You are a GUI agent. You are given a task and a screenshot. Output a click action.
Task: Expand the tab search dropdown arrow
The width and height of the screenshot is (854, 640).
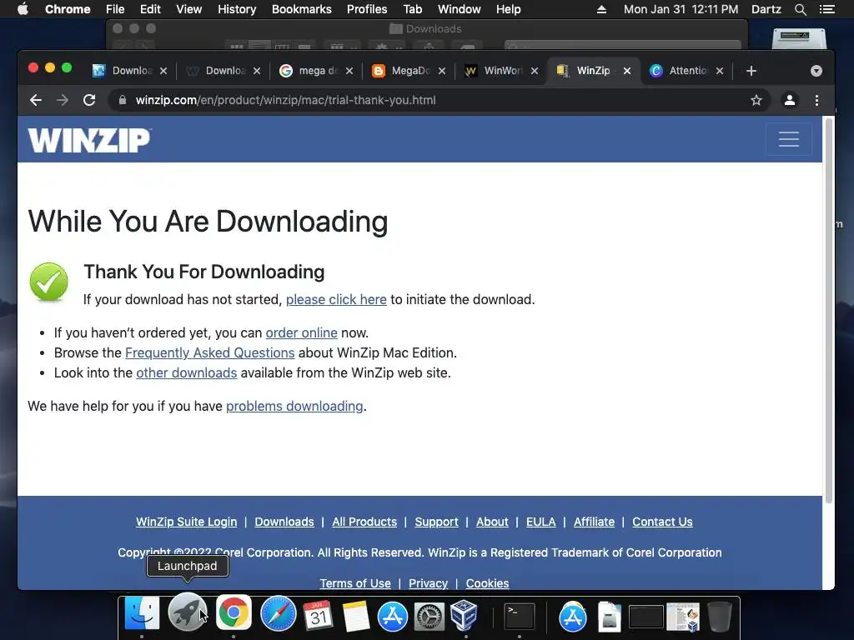[x=816, y=71]
